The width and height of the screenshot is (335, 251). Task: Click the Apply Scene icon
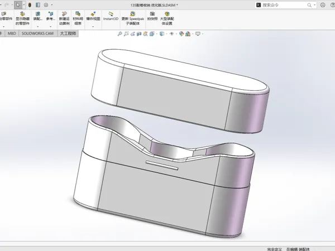[188, 33]
